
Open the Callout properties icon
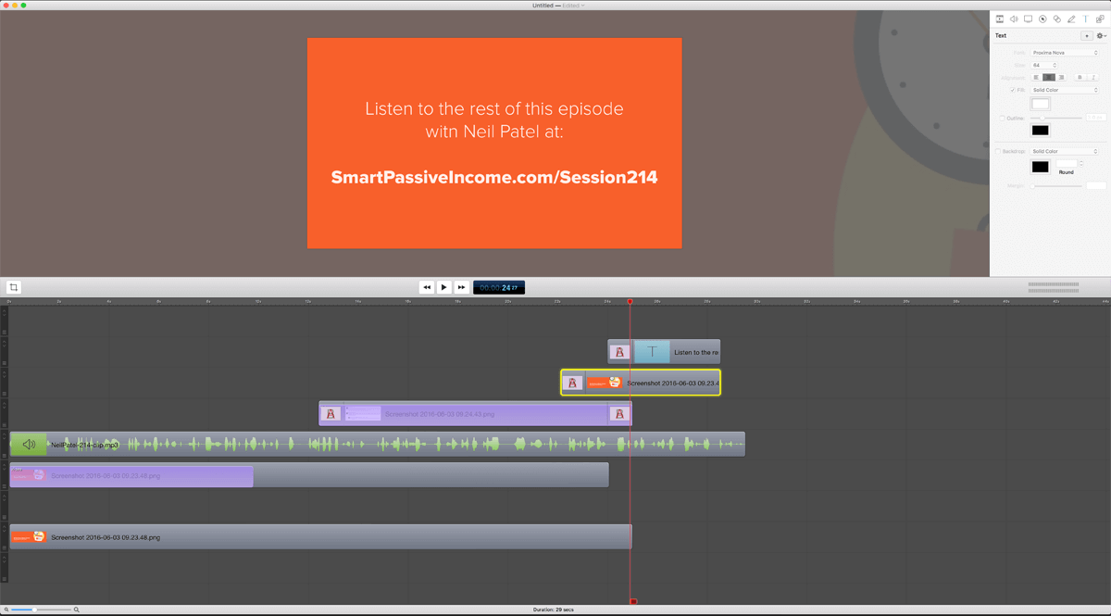[x=1042, y=19]
